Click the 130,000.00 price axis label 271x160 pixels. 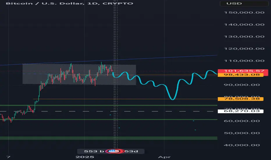[x=244, y=37]
